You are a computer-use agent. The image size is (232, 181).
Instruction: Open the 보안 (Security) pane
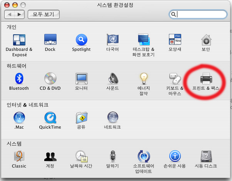coord(206,40)
